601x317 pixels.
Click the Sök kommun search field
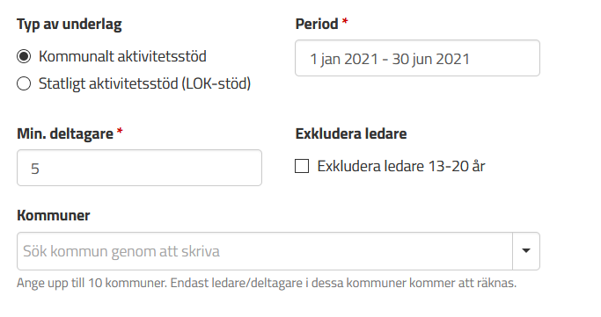click(265, 251)
